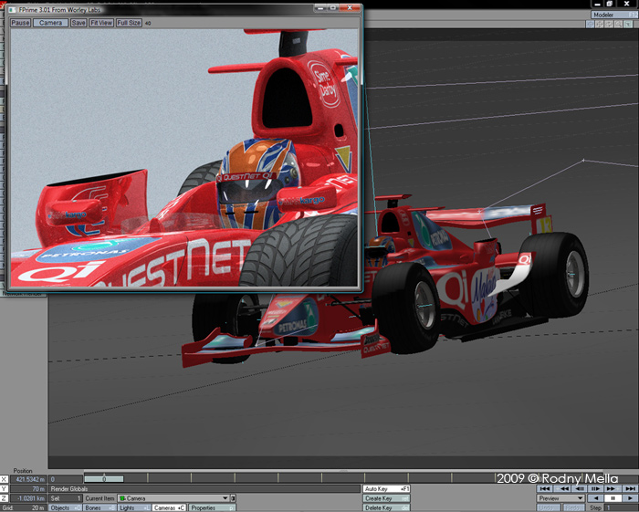Play the animation in reverse
This screenshot has width=639, height=512.
click(x=596, y=499)
